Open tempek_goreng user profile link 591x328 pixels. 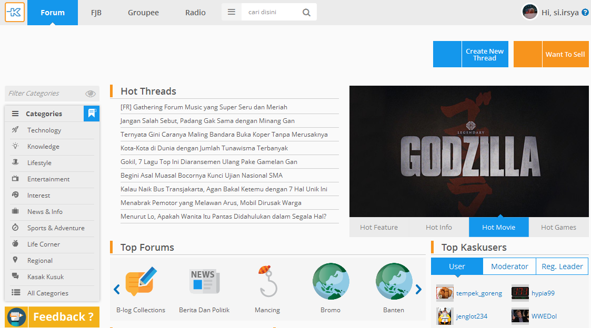click(479, 293)
